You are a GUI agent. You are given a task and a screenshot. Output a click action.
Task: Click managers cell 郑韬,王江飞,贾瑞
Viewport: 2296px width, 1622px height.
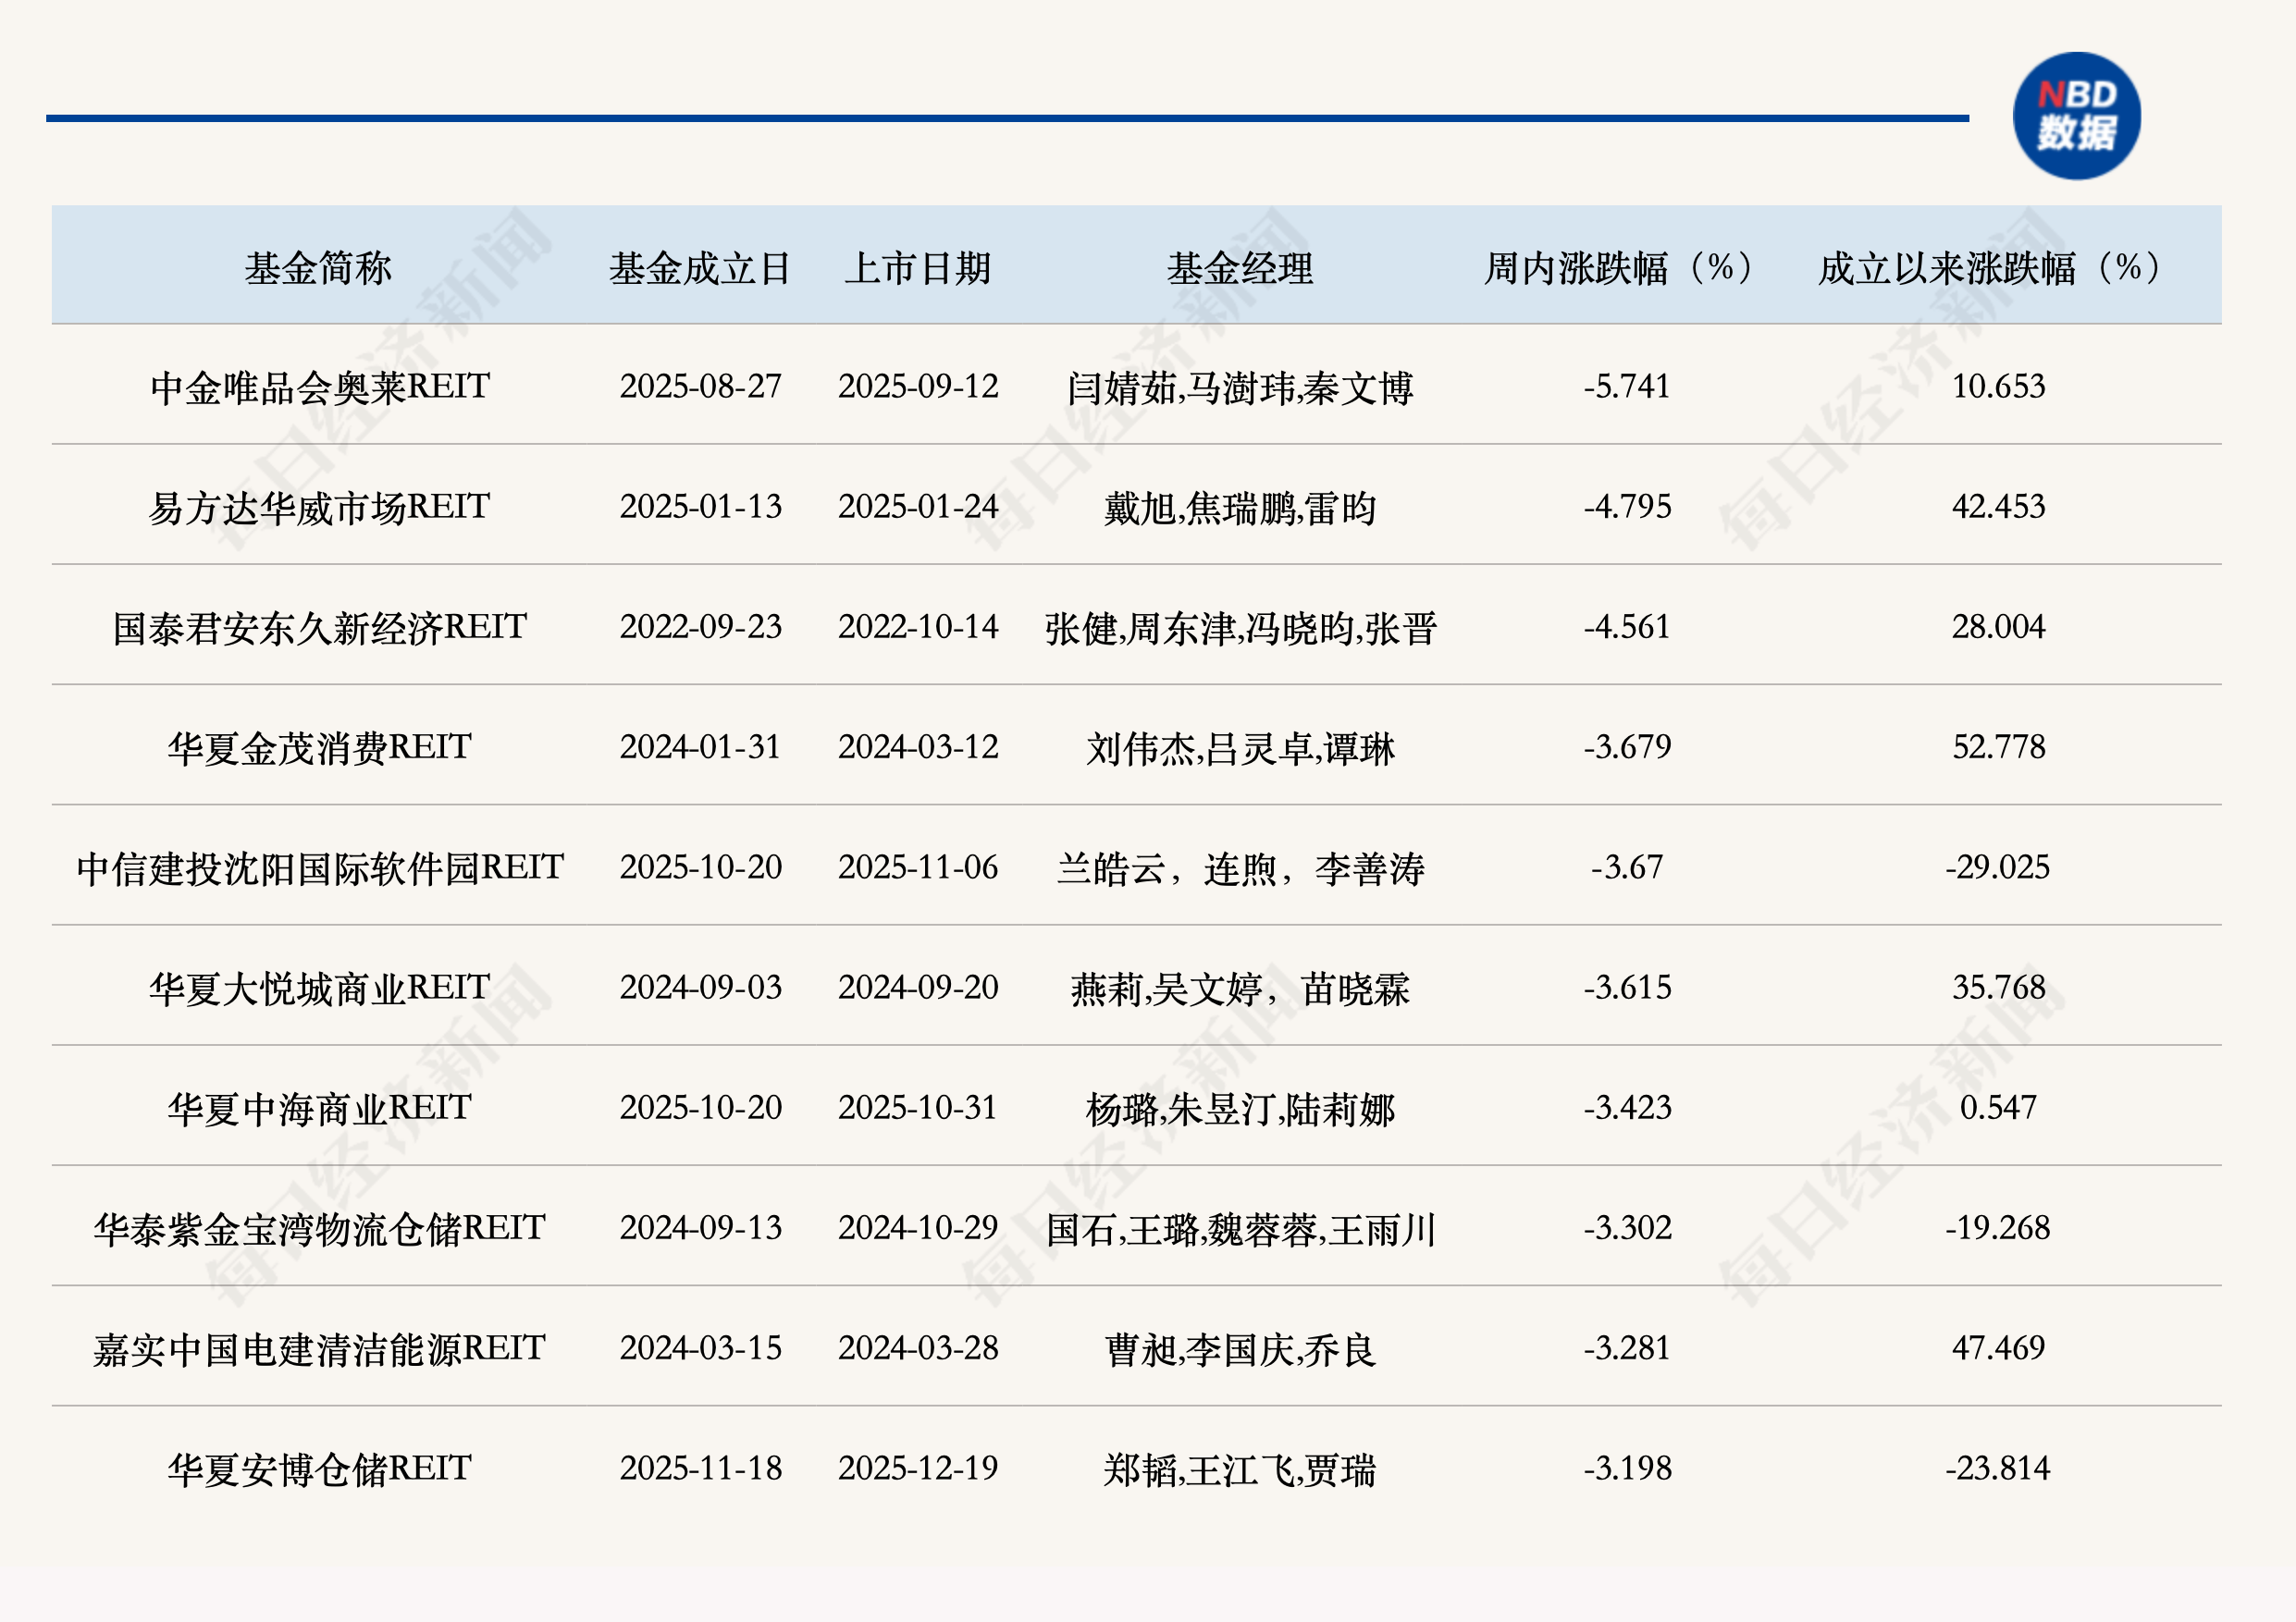click(1240, 1469)
